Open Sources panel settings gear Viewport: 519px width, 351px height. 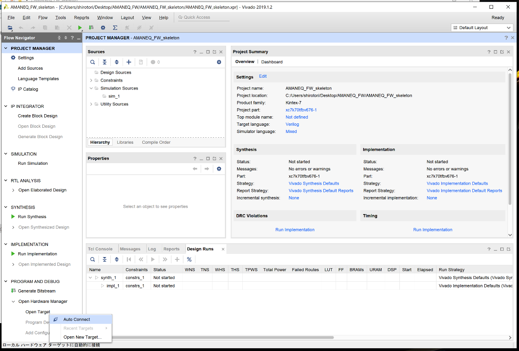(x=219, y=62)
